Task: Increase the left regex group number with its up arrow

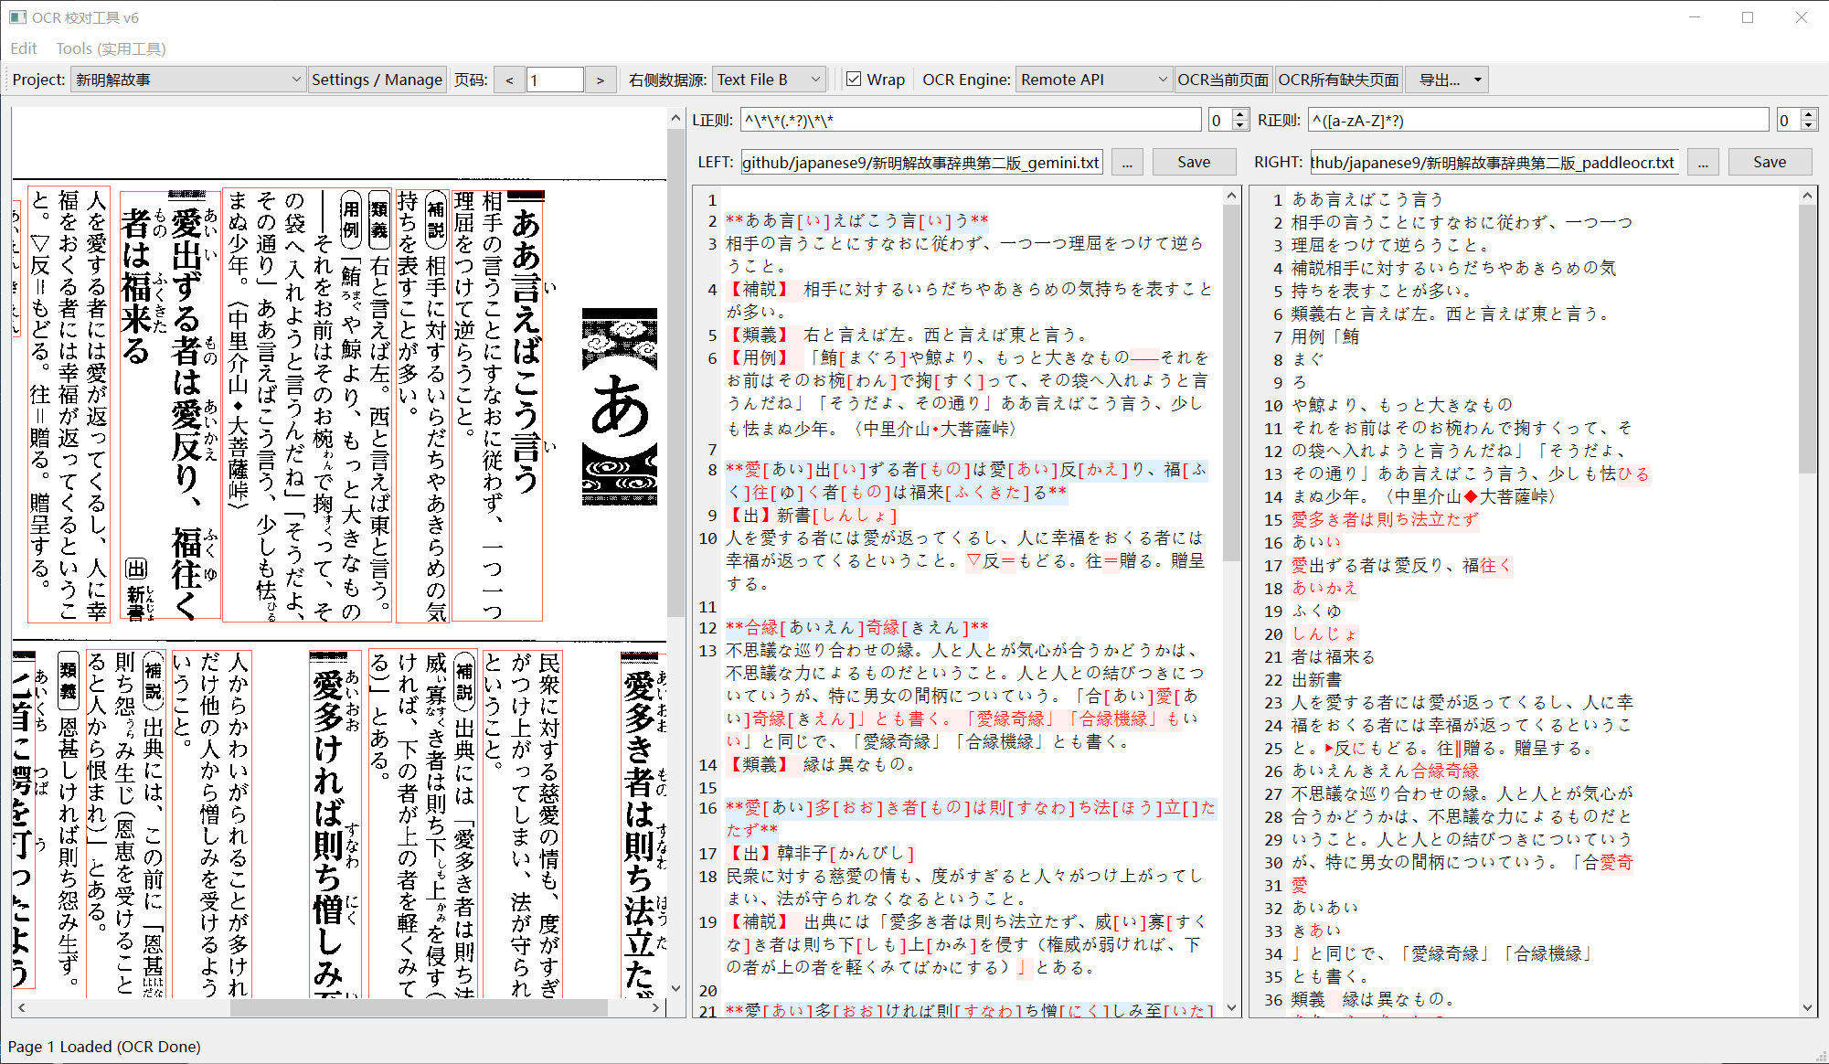Action: [x=1240, y=115]
